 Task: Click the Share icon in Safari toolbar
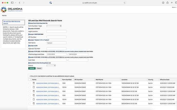tap(168, 3)
